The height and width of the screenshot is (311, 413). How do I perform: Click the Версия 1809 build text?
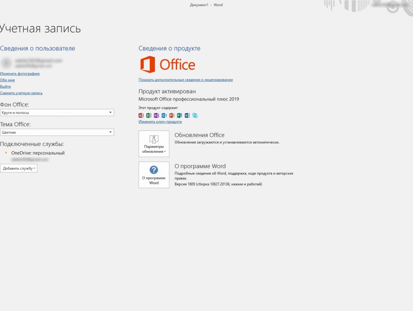pyautogui.click(x=218, y=184)
